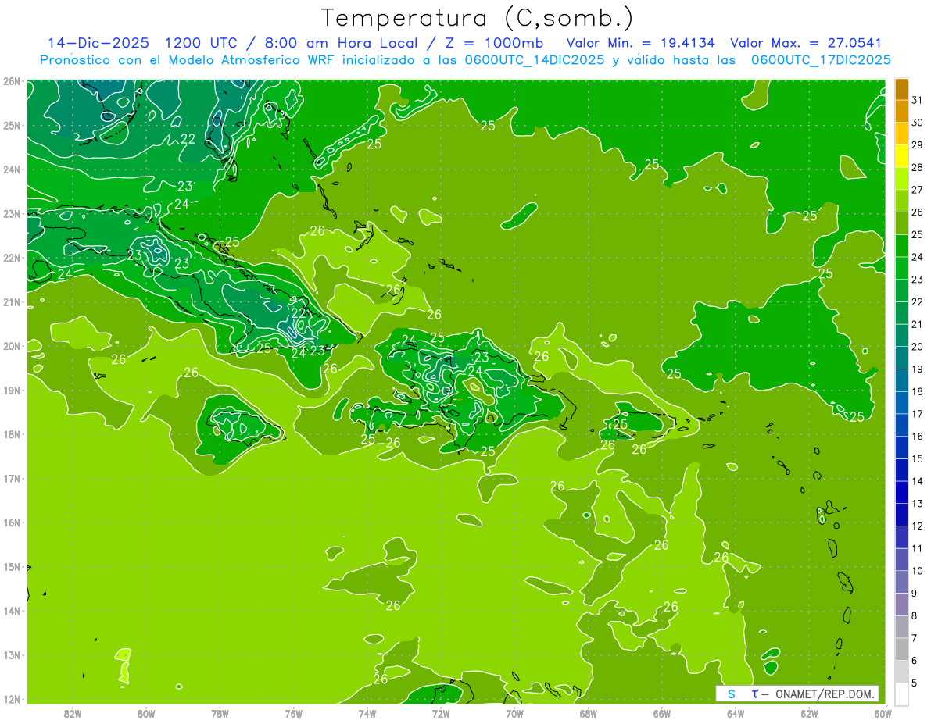Click the 23N latitude axis label
This screenshot has height=724, width=938.
pos(12,213)
